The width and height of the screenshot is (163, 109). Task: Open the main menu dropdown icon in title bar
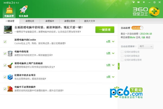[144, 2]
